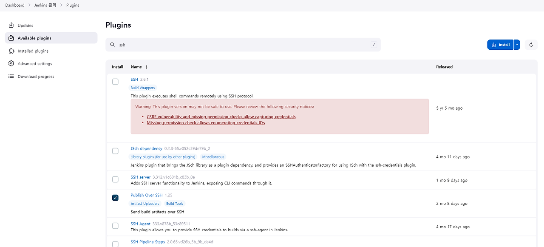Open the SSH server plugin link
This screenshot has height=247, width=544.
(x=141, y=177)
